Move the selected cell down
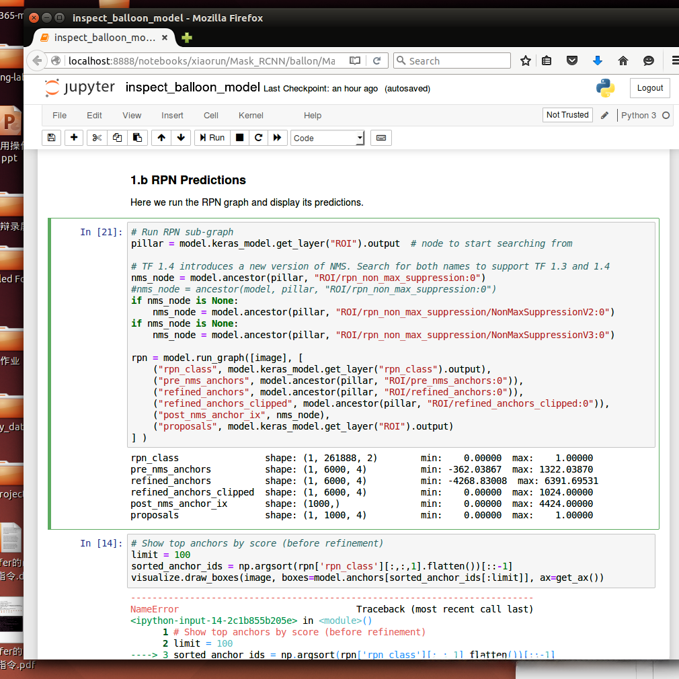679x679 pixels. (x=181, y=138)
